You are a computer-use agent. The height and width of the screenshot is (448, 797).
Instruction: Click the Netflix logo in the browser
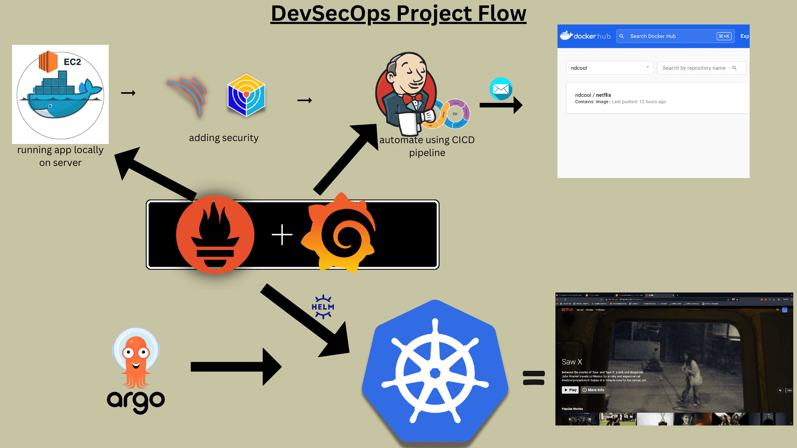(567, 309)
